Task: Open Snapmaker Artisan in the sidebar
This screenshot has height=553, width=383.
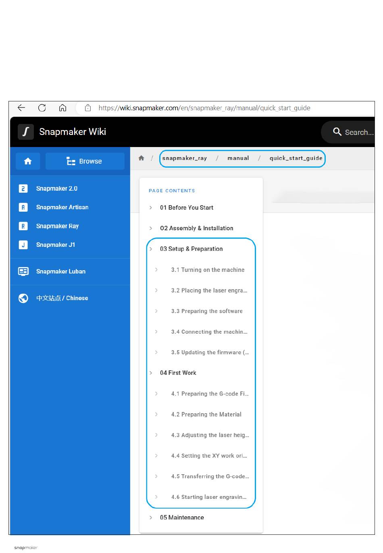Action: point(62,207)
